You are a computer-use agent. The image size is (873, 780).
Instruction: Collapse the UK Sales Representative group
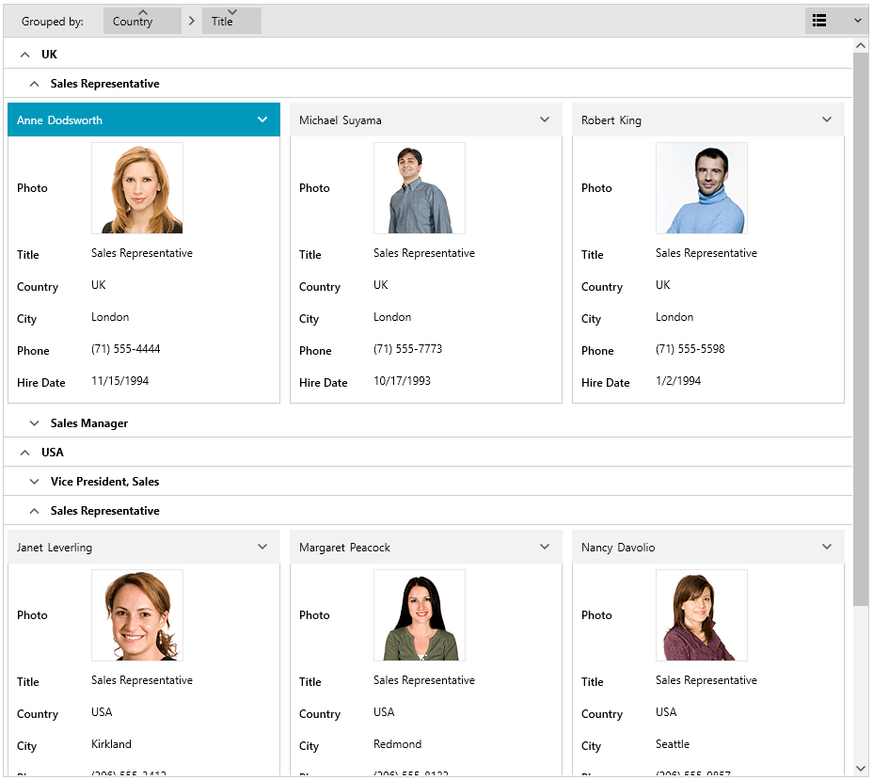pyautogui.click(x=34, y=84)
